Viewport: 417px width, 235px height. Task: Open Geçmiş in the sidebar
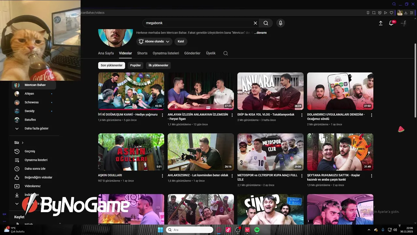pyautogui.click(x=34, y=151)
